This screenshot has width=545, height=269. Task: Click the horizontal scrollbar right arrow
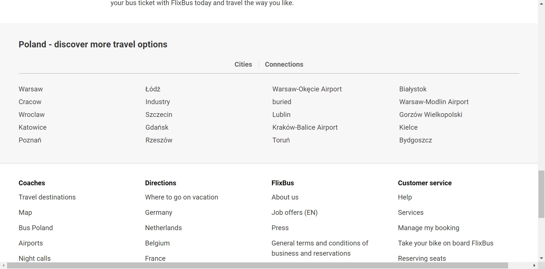(x=534, y=266)
